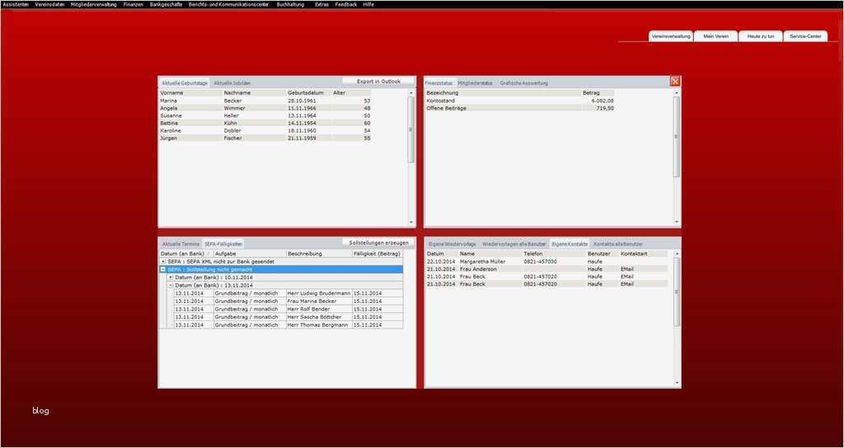Select the Finanzstatus tab
The image size is (844, 448).
point(440,83)
